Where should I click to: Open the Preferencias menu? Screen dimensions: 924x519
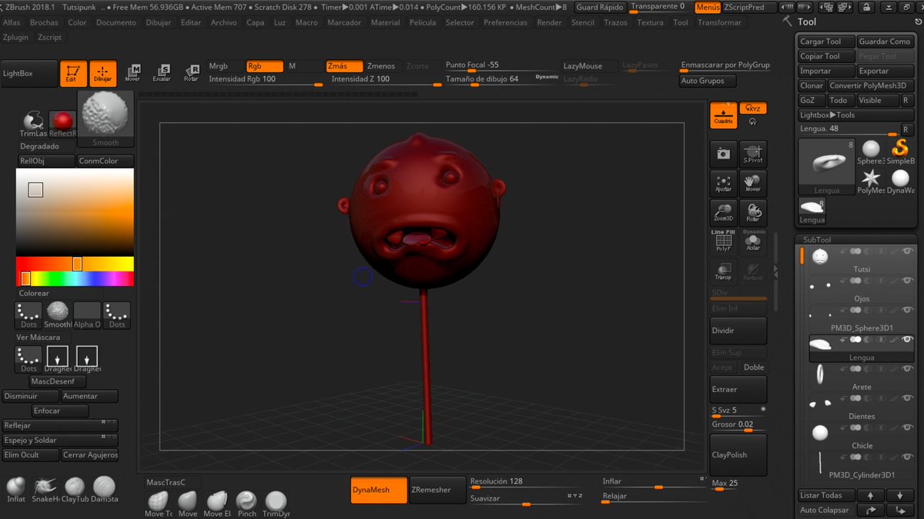pyautogui.click(x=505, y=23)
